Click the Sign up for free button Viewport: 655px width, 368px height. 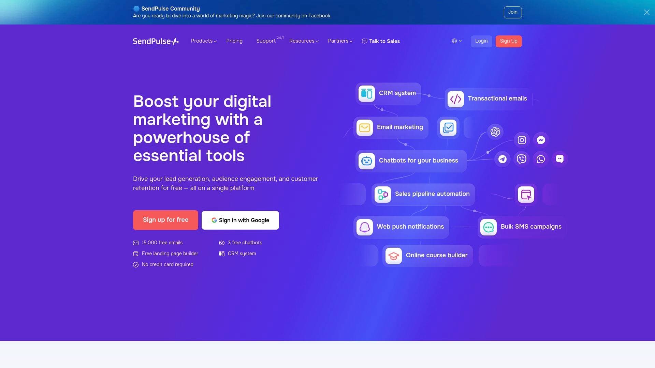pos(165,220)
